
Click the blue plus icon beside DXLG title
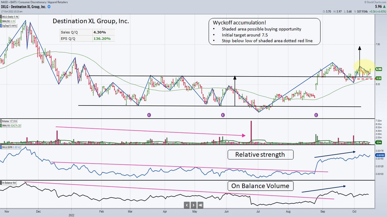tap(49, 6)
